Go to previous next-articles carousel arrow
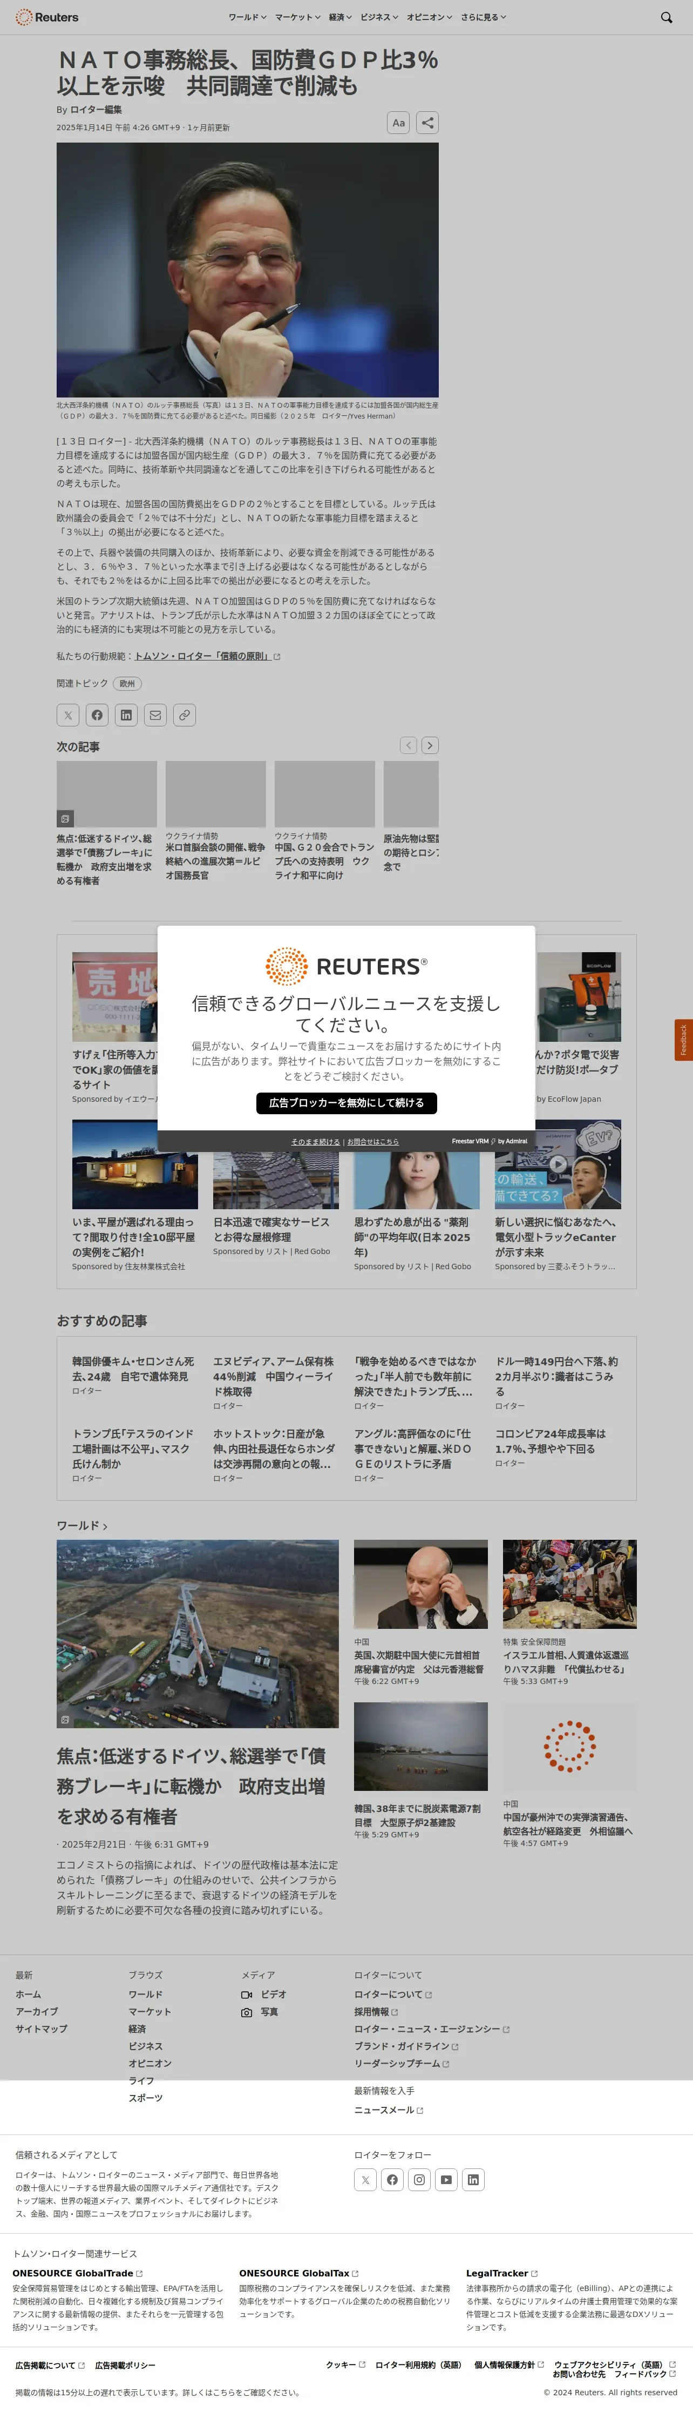The width and height of the screenshot is (693, 2412). click(409, 745)
